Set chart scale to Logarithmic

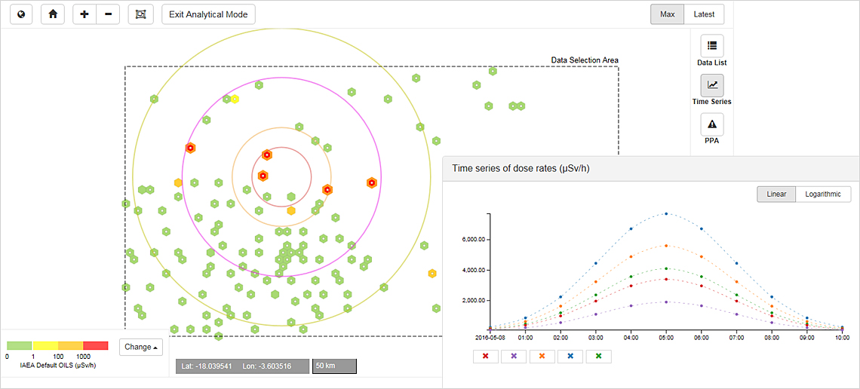click(x=822, y=194)
